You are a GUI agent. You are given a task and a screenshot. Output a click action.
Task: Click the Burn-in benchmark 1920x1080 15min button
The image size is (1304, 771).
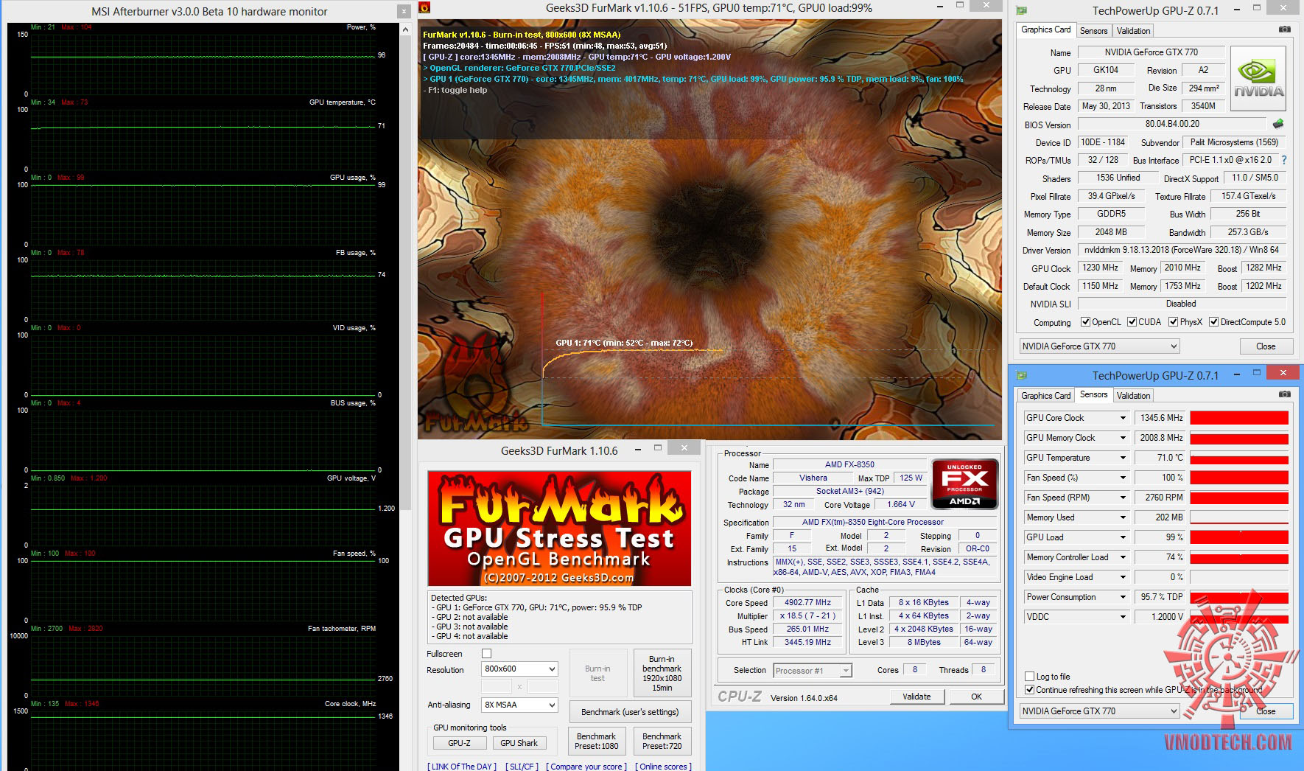(x=662, y=673)
